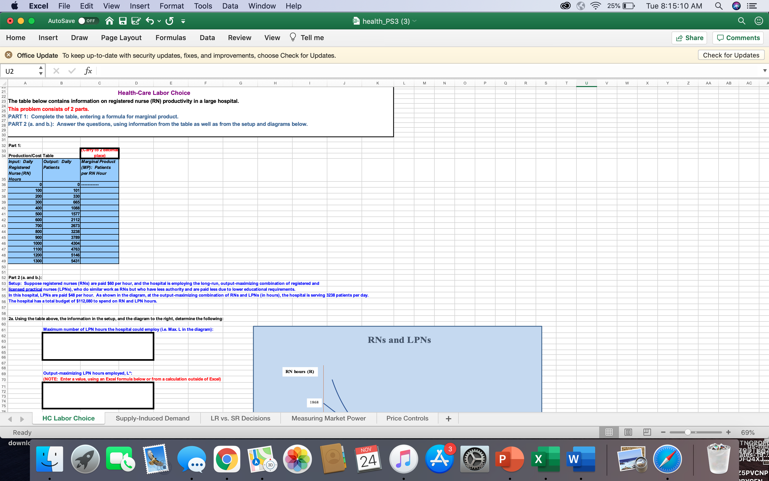Open the Supply-Induced Demand sheet tab
The width and height of the screenshot is (769, 481).
point(152,418)
